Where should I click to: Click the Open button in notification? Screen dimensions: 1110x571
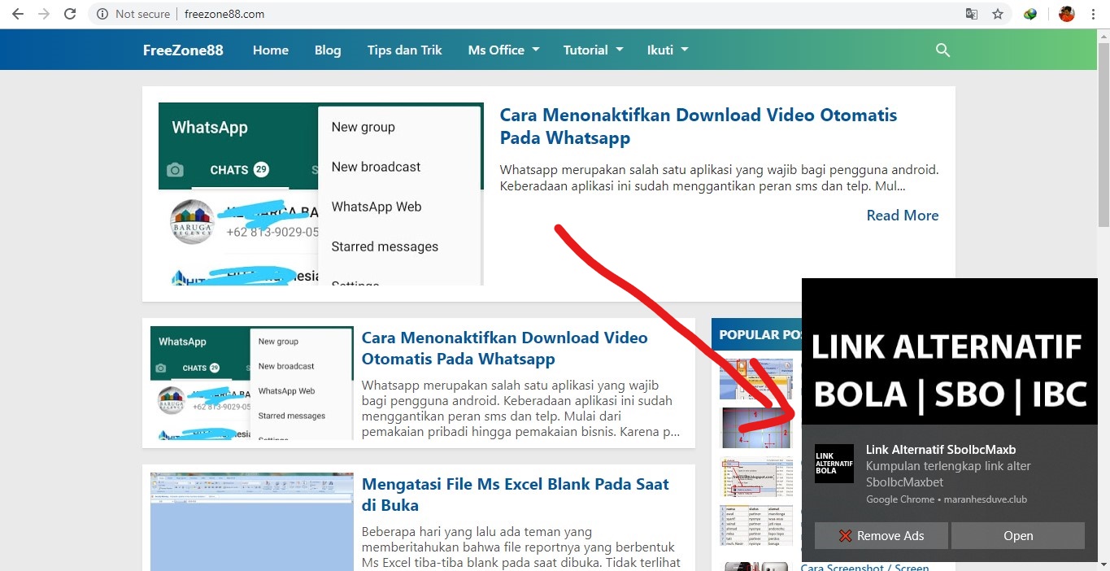[x=1018, y=535]
